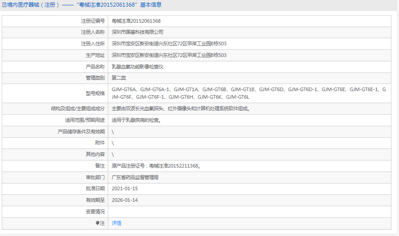
Task: Click the 批准日期 row label
Action: pyautogui.click(x=95, y=188)
